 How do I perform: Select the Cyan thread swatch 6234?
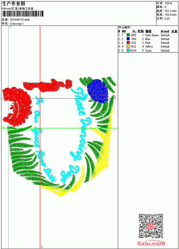(128, 50)
